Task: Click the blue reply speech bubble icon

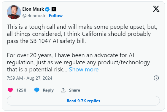Action: (37, 90)
